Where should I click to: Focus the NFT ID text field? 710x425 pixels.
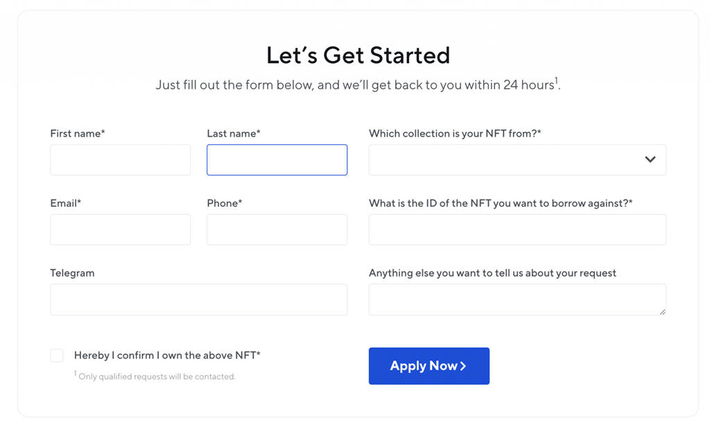point(517,229)
